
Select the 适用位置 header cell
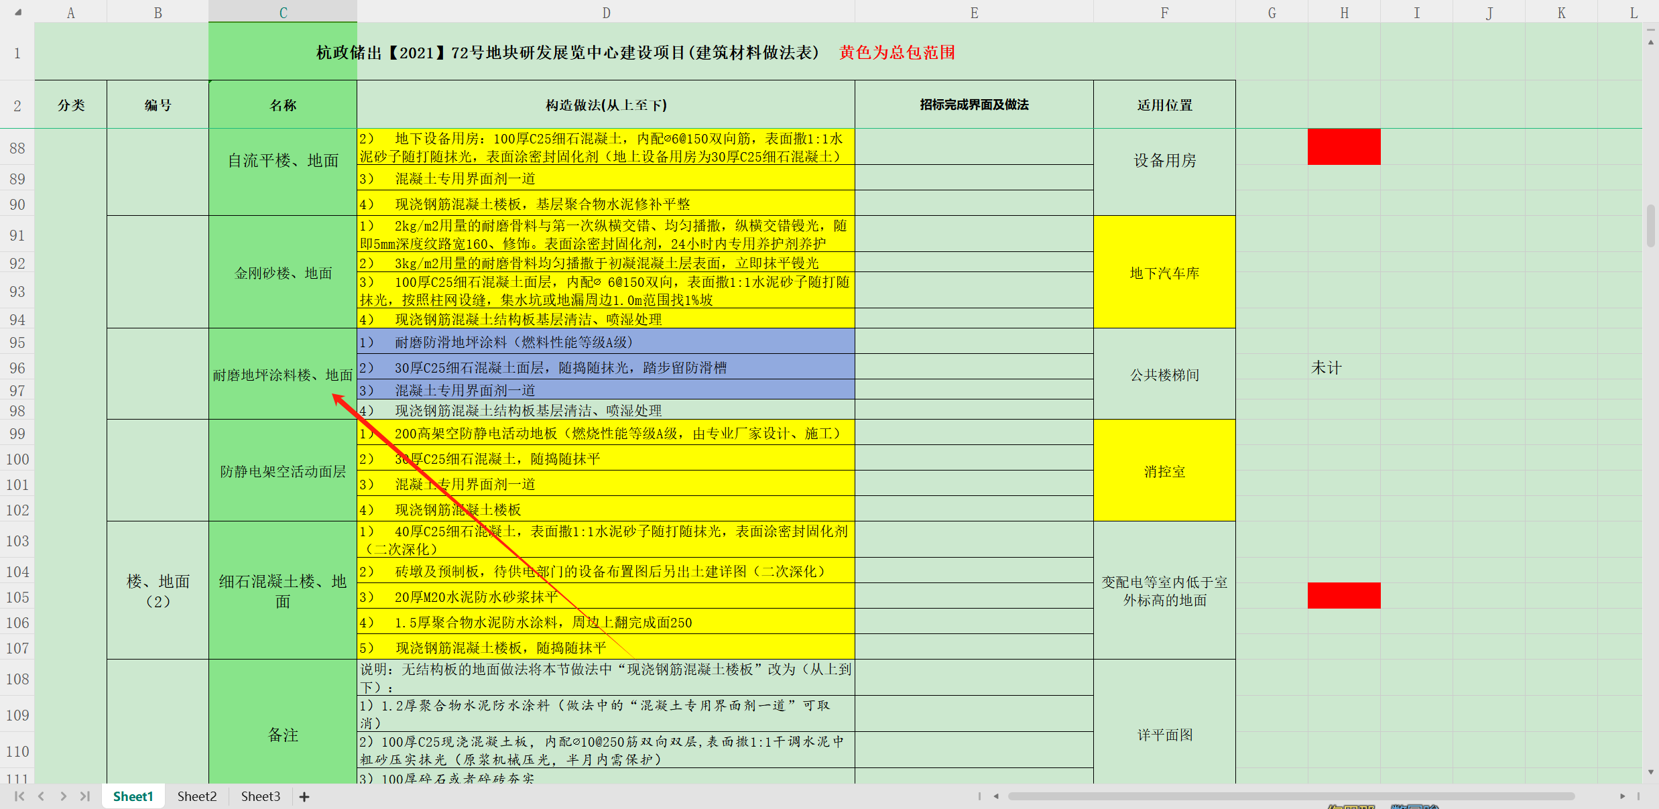pos(1164,105)
